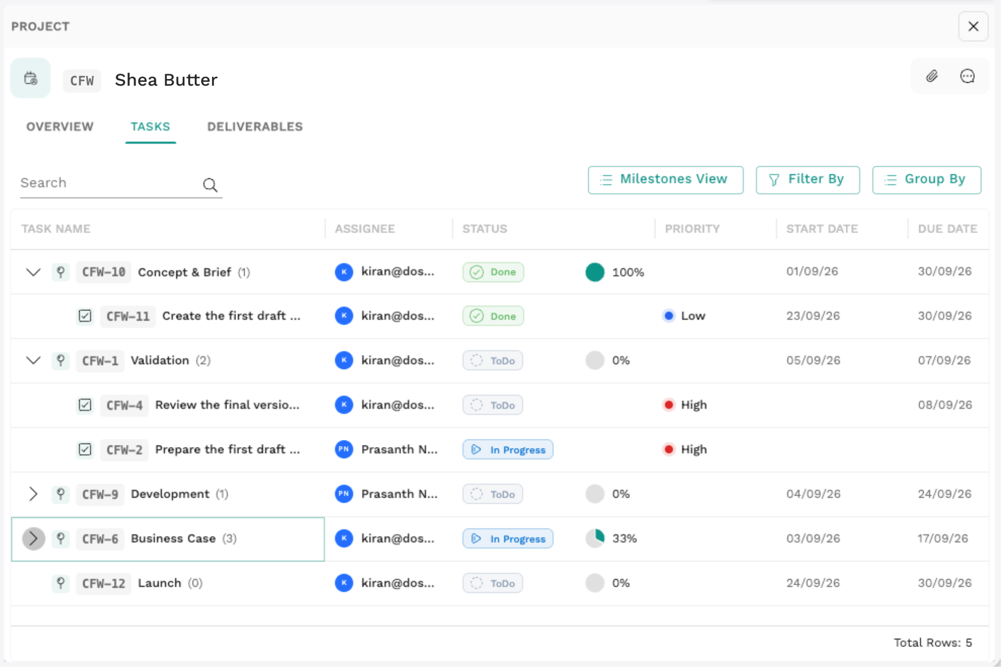This screenshot has height=667, width=1002.
Task: Click kiran avatar on Concept & Brief row
Action: 344,272
